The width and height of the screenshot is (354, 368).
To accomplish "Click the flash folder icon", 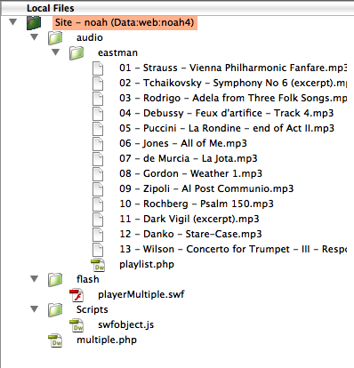I will tap(55, 280).
